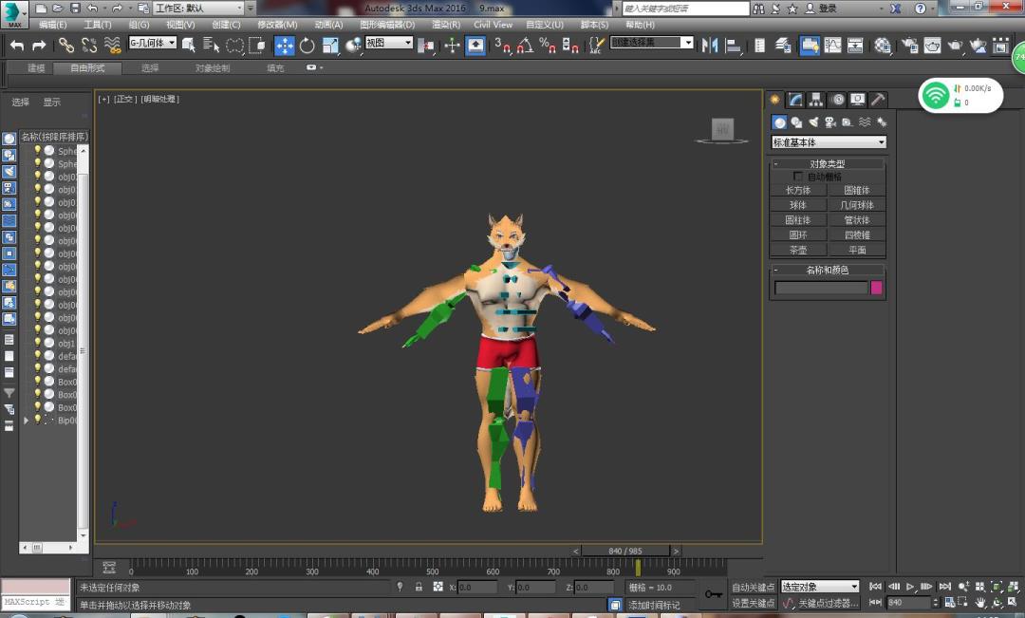The height and width of the screenshot is (618, 1025).
Task: Open the Modify panel tab
Action: pos(796,100)
